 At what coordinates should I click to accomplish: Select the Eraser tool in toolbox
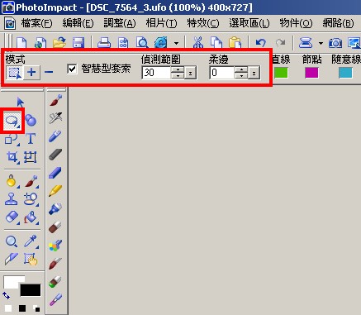(x=12, y=217)
